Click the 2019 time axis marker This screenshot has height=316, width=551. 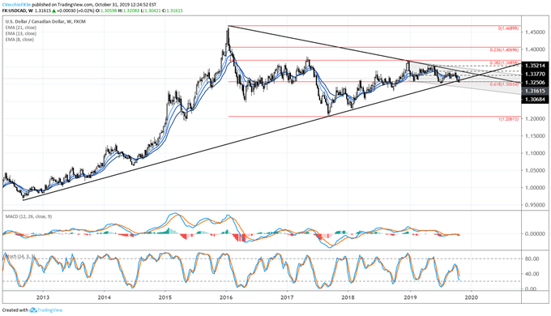pyautogui.click(x=410, y=297)
